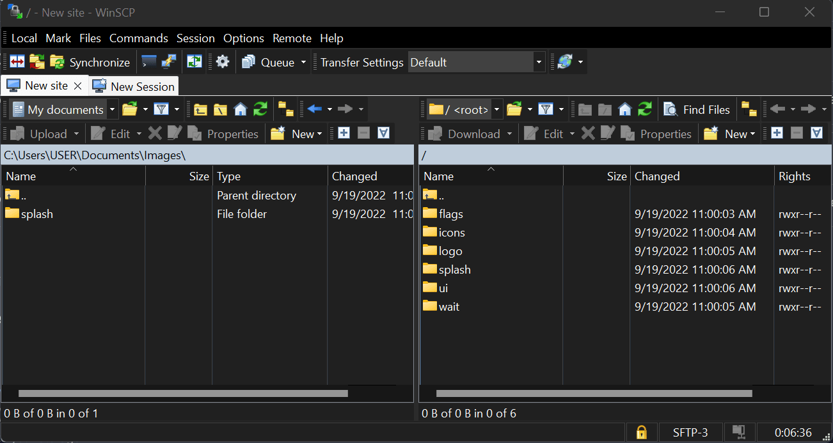Click the main toolbar green refresh icon
The height and width of the screenshot is (443, 833).
point(194,62)
